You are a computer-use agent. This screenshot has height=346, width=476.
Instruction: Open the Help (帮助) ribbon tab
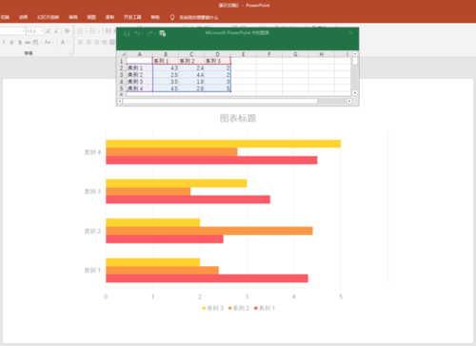[x=155, y=17]
